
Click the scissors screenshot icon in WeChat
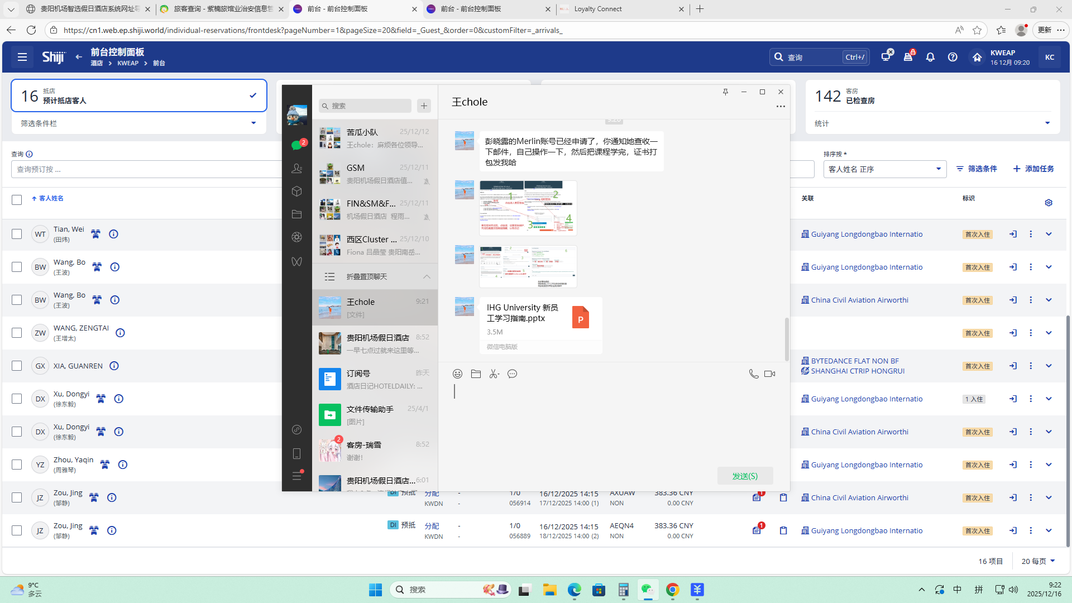(x=494, y=374)
